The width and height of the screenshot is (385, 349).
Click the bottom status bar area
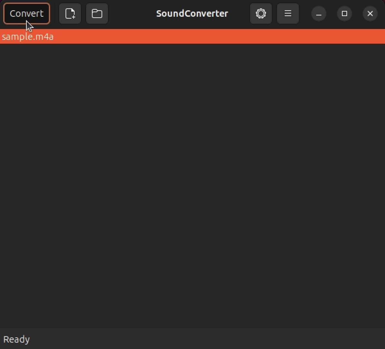coord(192,339)
